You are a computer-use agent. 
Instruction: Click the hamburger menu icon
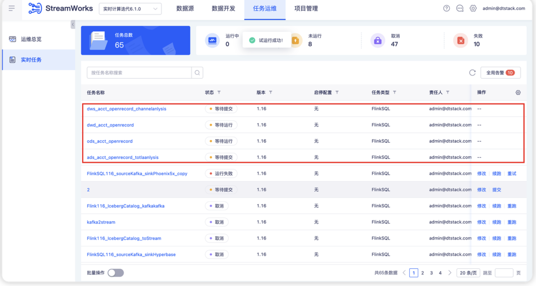(x=12, y=8)
